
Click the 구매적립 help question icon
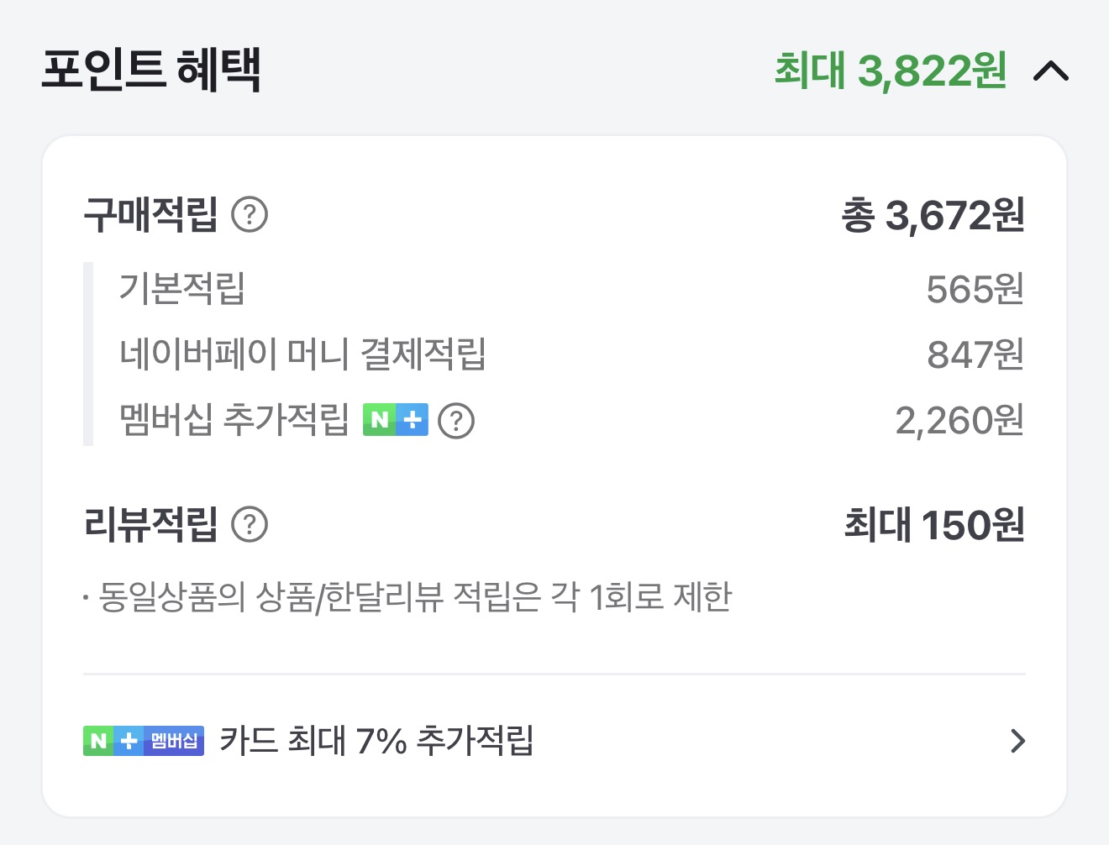point(250,215)
